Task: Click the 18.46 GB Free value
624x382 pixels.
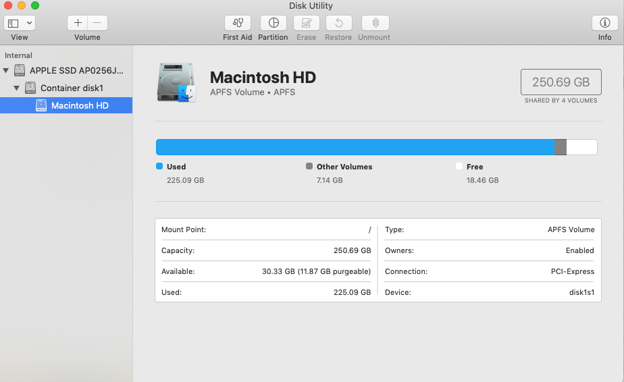Action: tap(482, 180)
